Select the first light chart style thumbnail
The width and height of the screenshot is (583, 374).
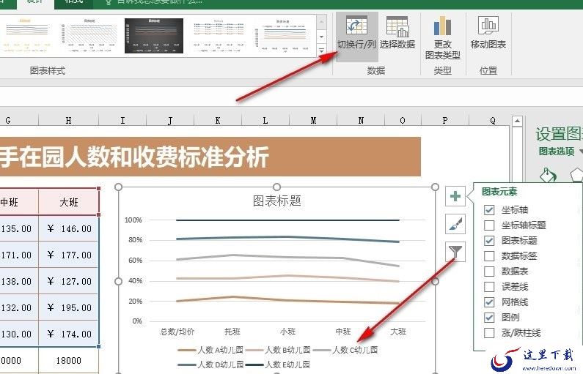pyautogui.click(x=26, y=35)
